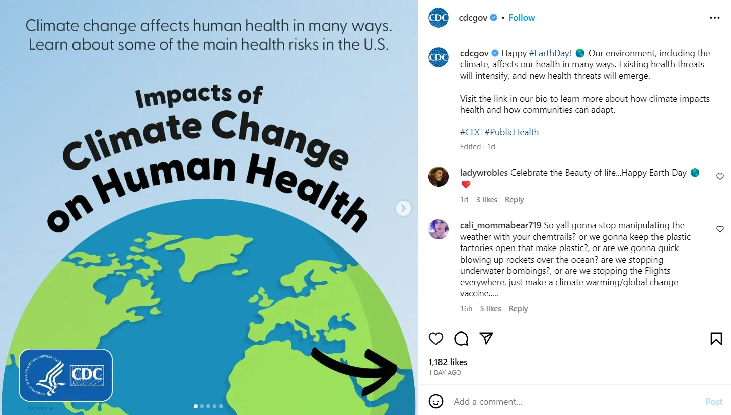Click the CDC profile avatar in header
This screenshot has height=415, width=731.
(438, 18)
